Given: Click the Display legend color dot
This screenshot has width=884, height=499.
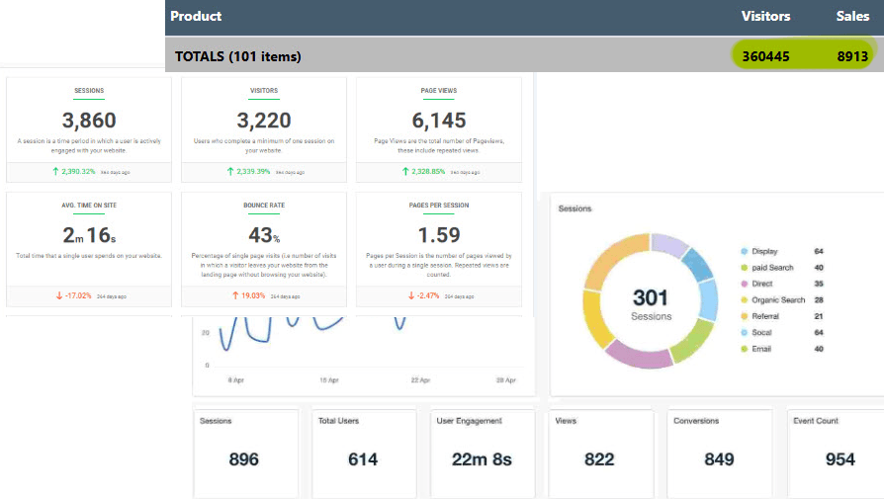Looking at the screenshot, I should (743, 252).
